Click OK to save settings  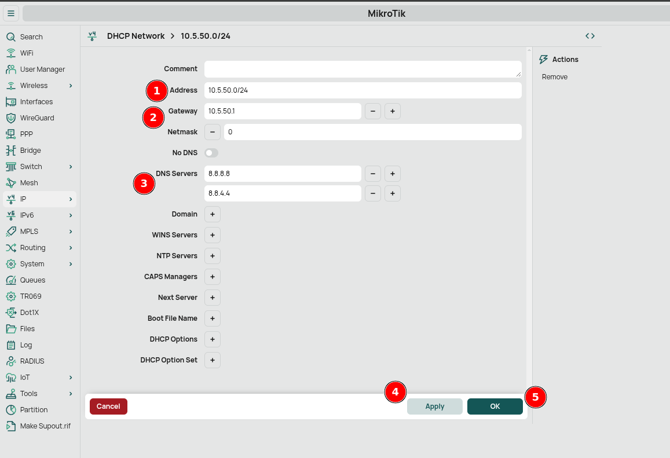click(495, 406)
